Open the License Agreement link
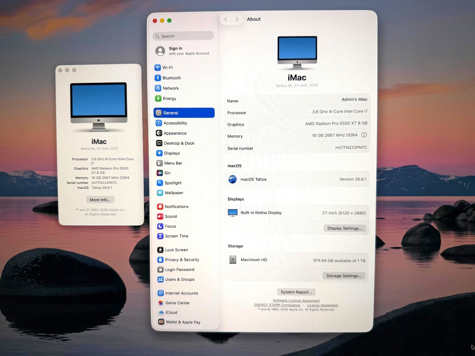The image size is (475, 356). pos(322,305)
